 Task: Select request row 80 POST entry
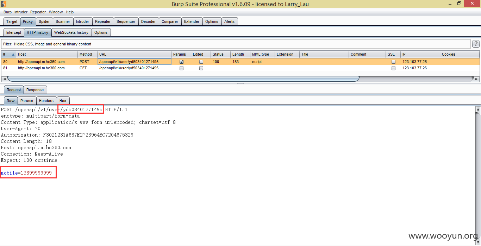point(240,62)
